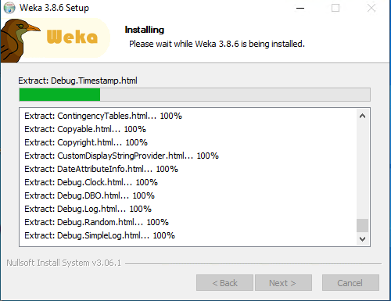Screen dimensions: 391x301
Task: Select the Debug.SimpleLog.html log entry
Action: (100, 235)
